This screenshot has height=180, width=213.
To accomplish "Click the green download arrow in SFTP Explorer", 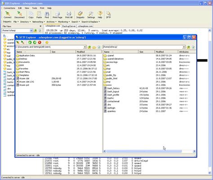I will pos(35,43).
